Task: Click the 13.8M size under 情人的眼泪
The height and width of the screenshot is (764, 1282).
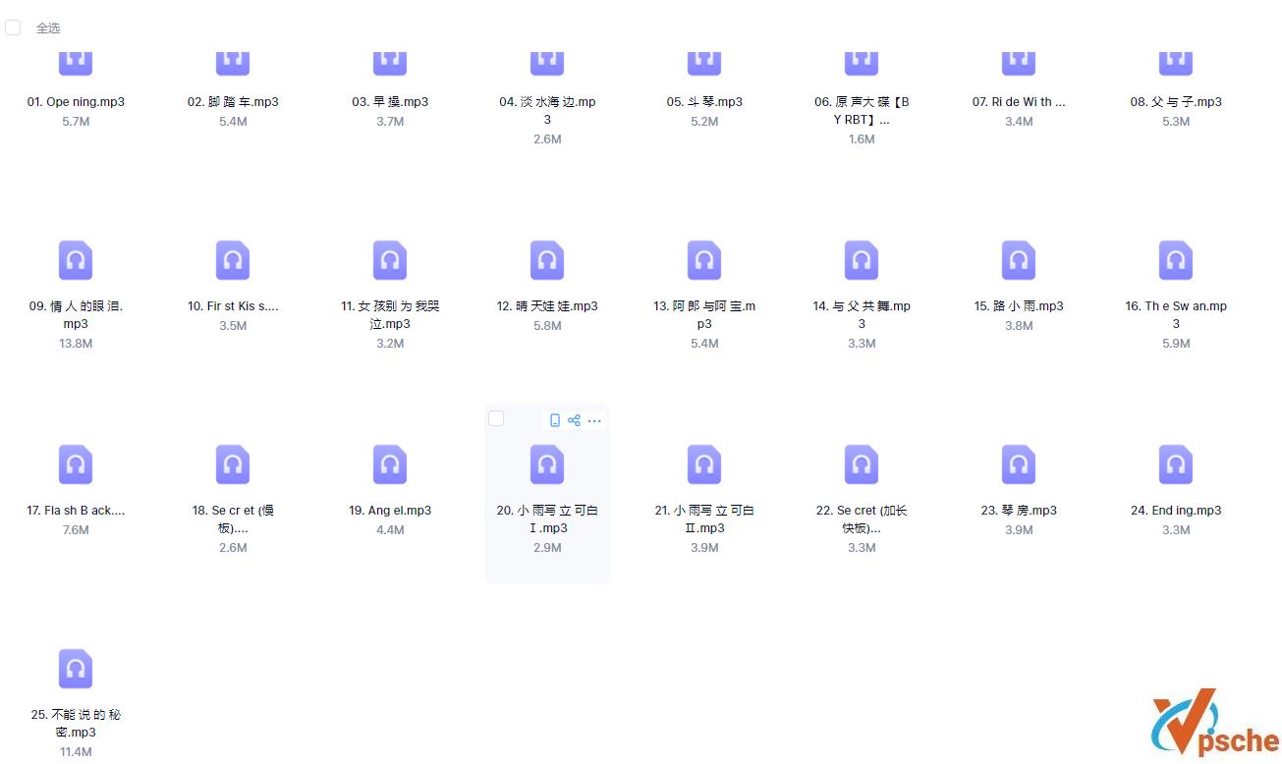Action: pyautogui.click(x=76, y=344)
